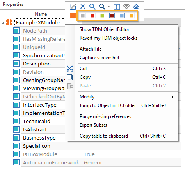
Task: Toggle the teal square next to Description
Action: point(16,64)
